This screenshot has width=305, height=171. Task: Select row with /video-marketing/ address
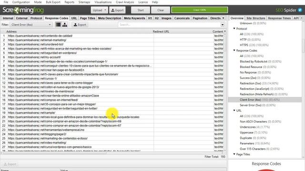click(112, 142)
